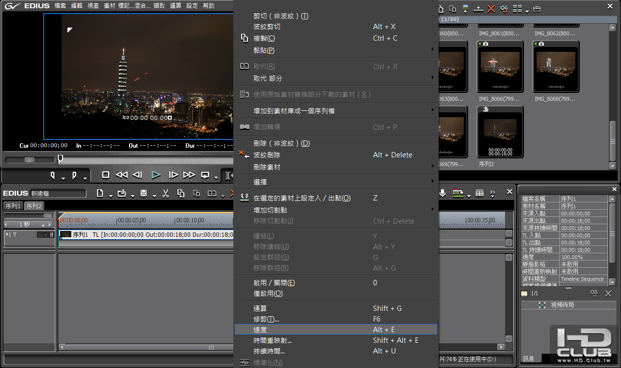Screen dimensions: 621x368
Task: Click the Play button in the player
Action: tap(156, 175)
